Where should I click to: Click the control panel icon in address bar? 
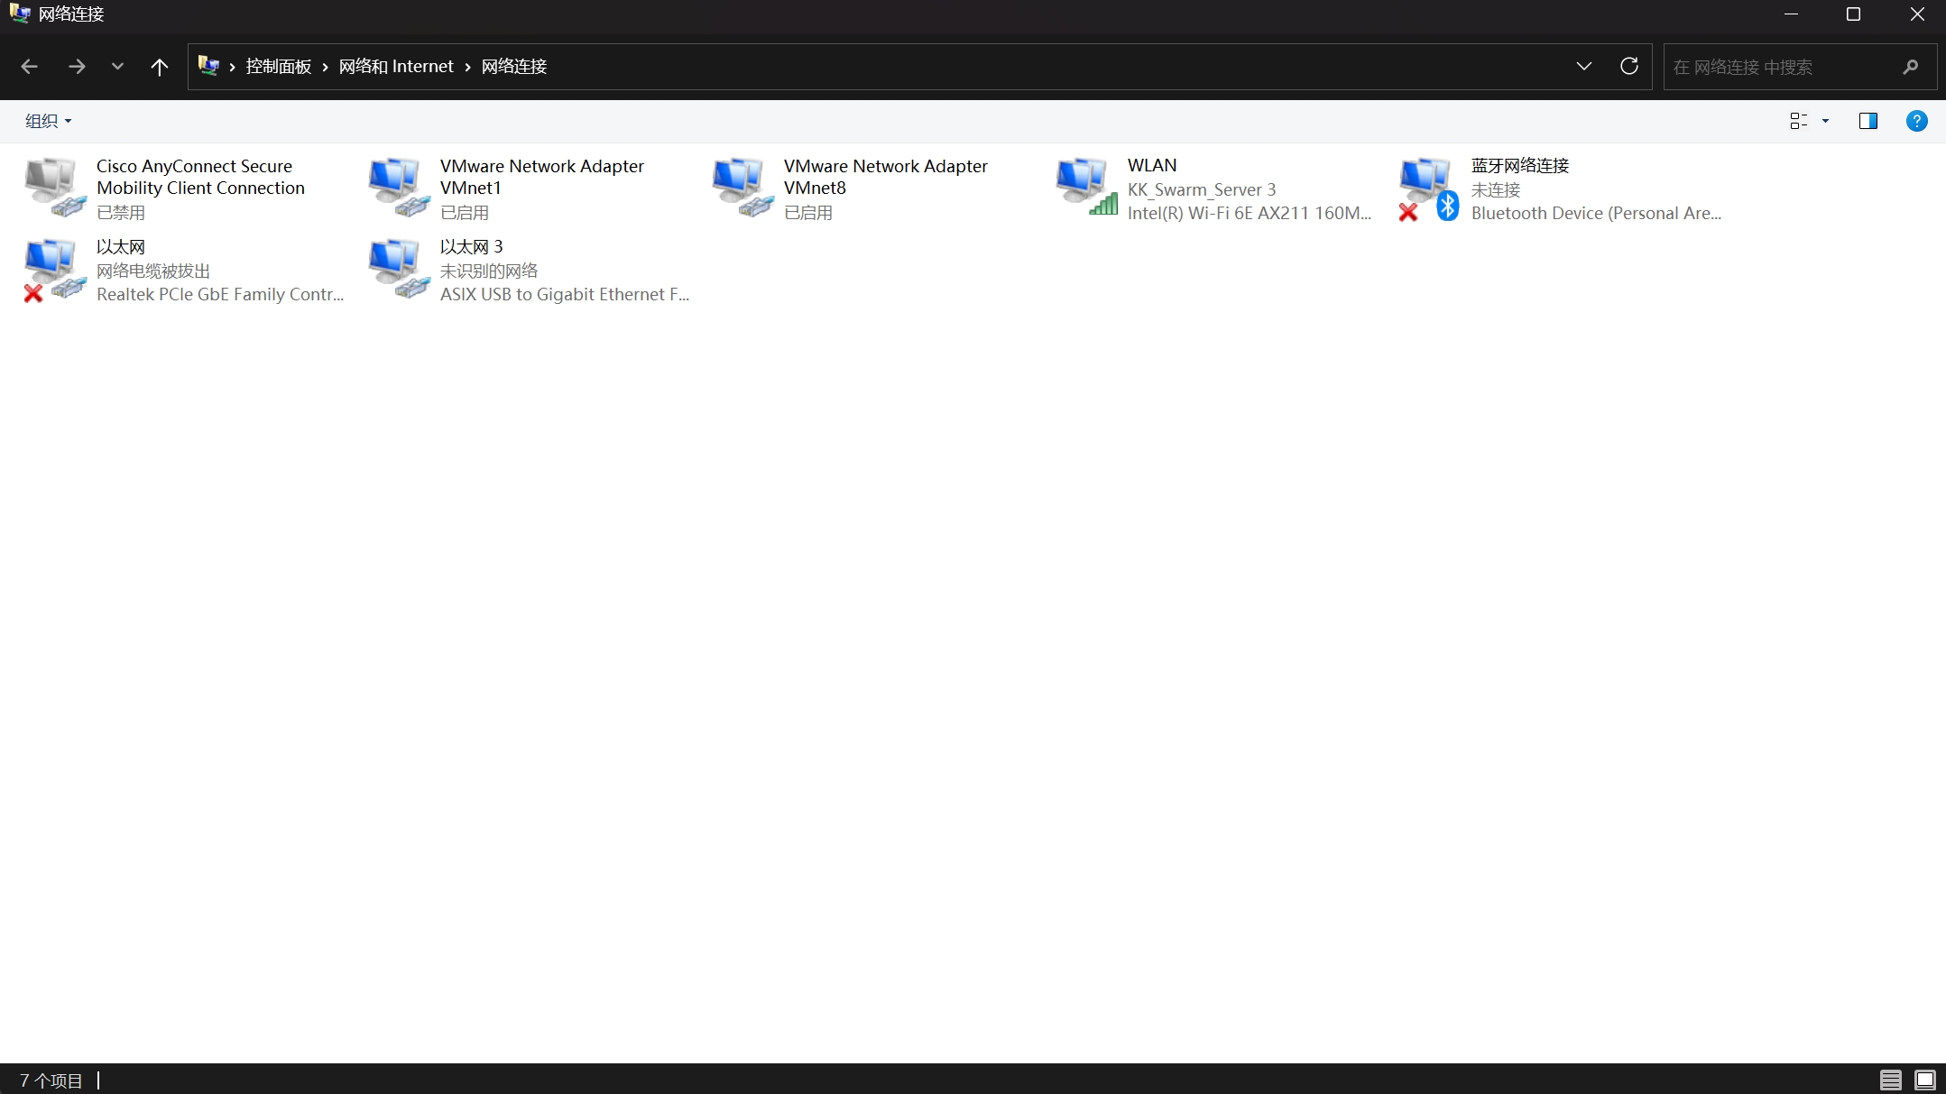tap(208, 65)
